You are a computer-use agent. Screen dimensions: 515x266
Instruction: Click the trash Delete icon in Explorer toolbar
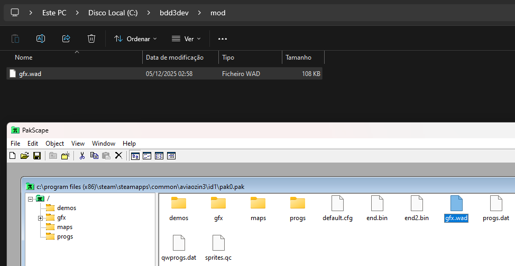point(91,39)
